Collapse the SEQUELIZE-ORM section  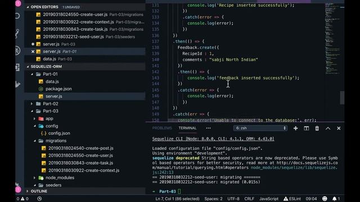pos(28,66)
